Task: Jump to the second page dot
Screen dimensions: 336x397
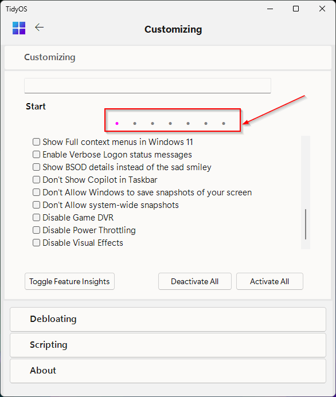Action: tap(135, 124)
